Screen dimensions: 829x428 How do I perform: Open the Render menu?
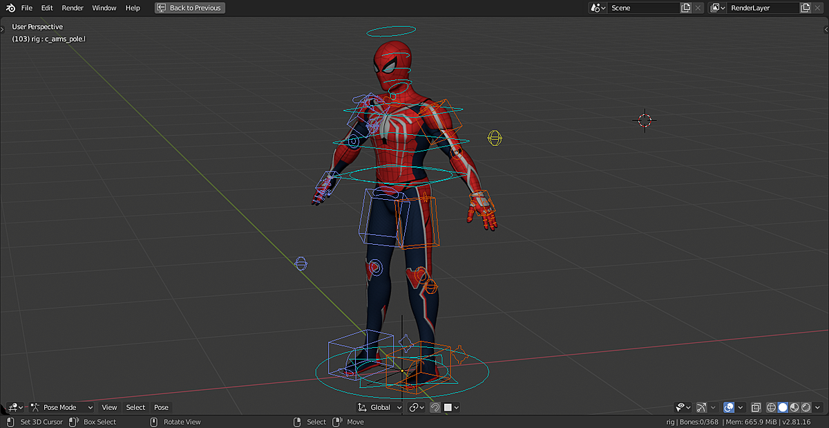pyautogui.click(x=72, y=8)
